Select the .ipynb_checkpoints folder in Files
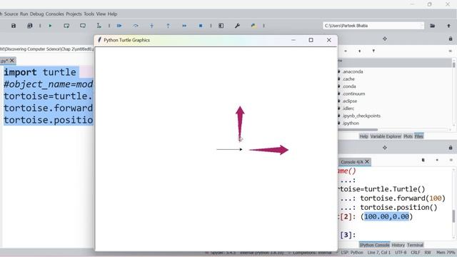 click(361, 116)
